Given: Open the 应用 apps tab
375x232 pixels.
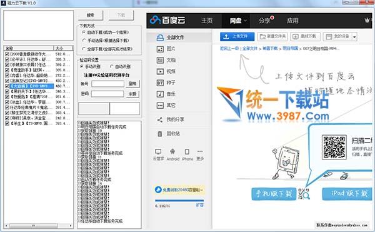Looking at the screenshot, I should pos(292,21).
